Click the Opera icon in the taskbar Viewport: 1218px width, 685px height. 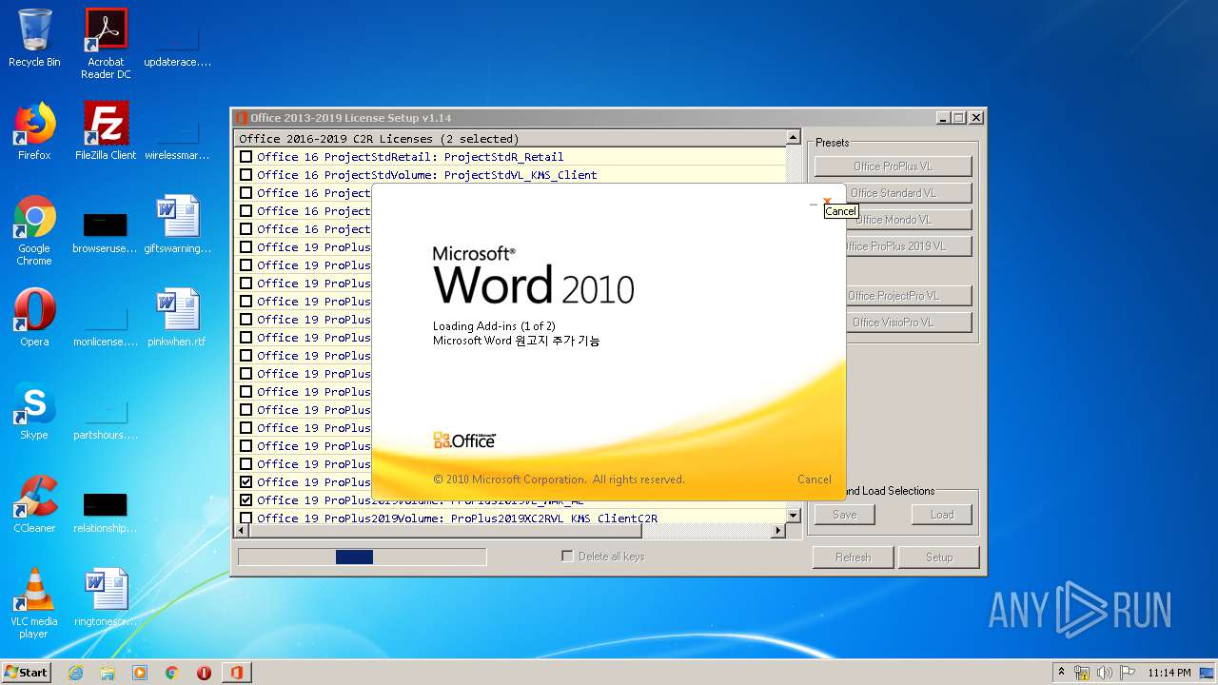tap(204, 673)
